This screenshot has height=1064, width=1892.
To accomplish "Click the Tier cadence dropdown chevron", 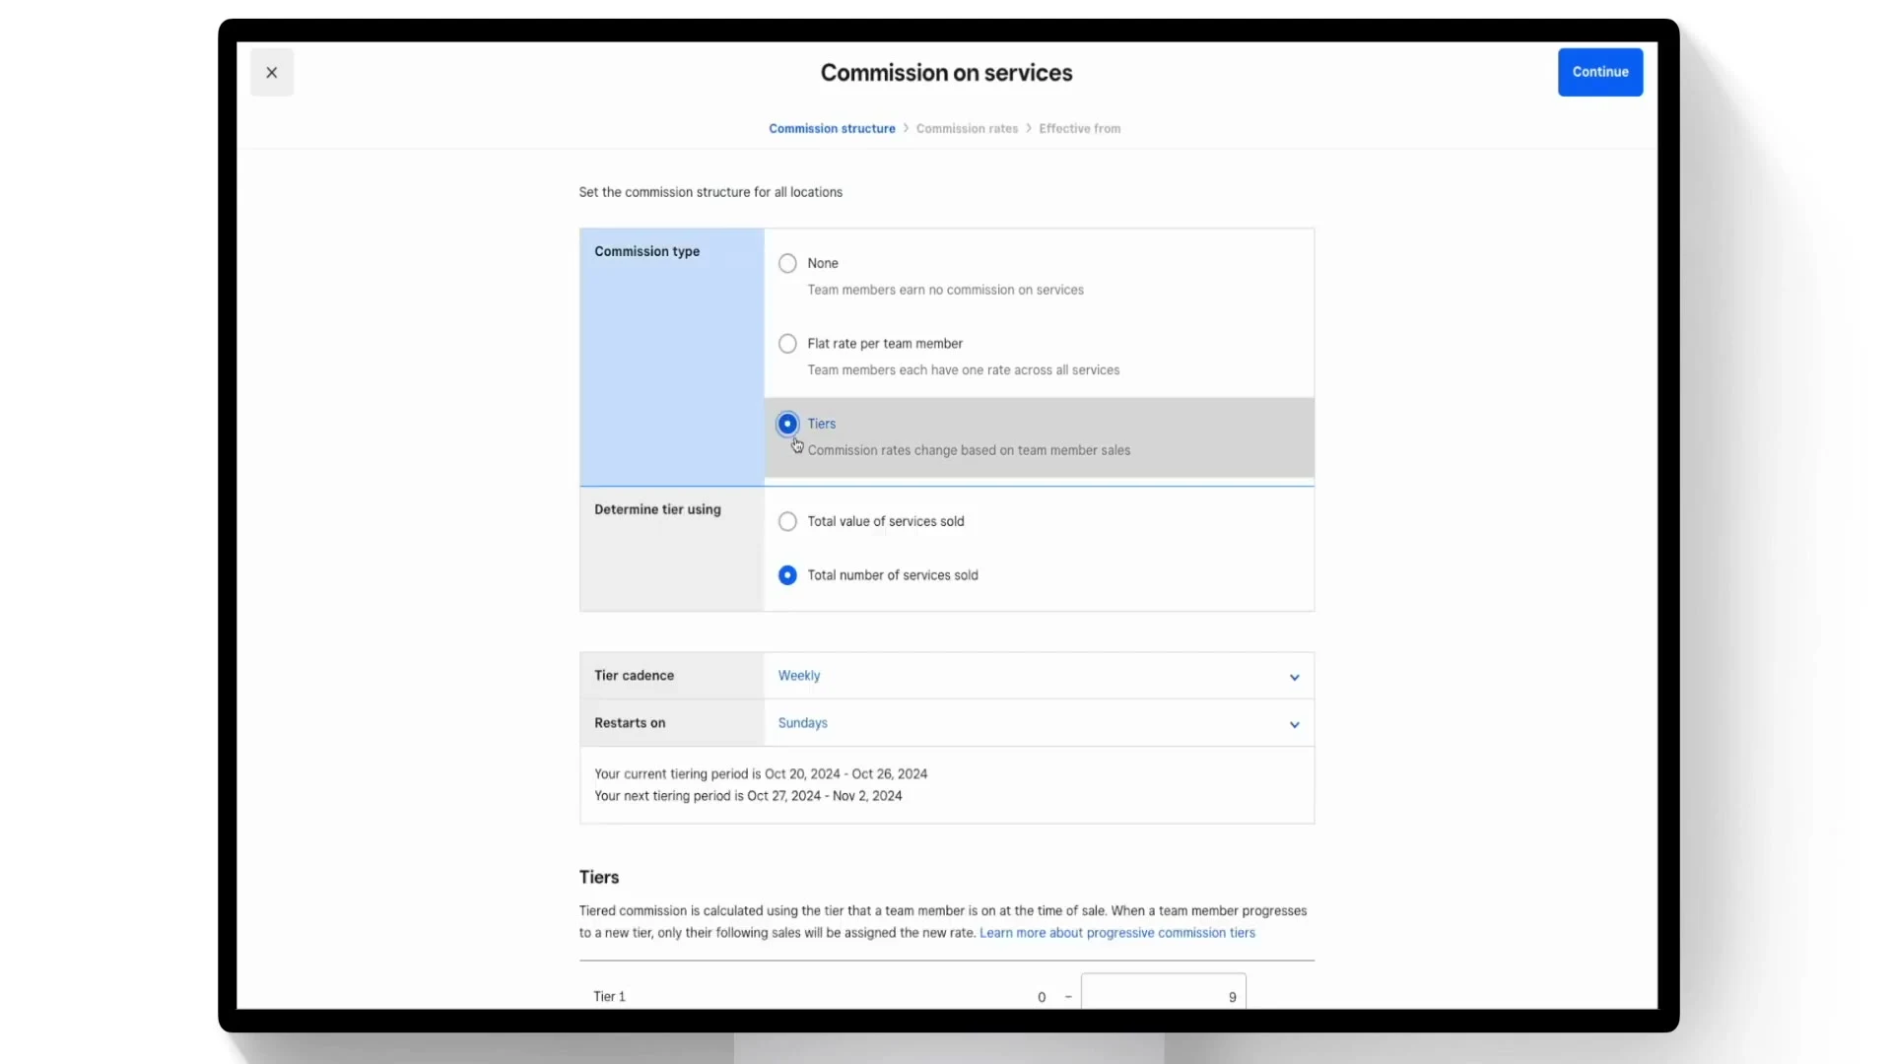I will [1294, 677].
